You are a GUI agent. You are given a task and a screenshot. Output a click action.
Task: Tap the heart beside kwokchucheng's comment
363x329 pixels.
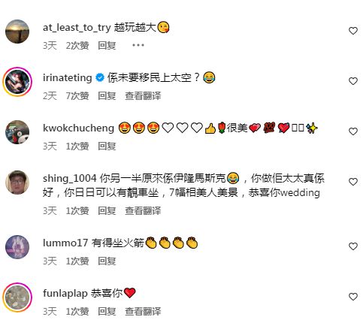pos(353,131)
